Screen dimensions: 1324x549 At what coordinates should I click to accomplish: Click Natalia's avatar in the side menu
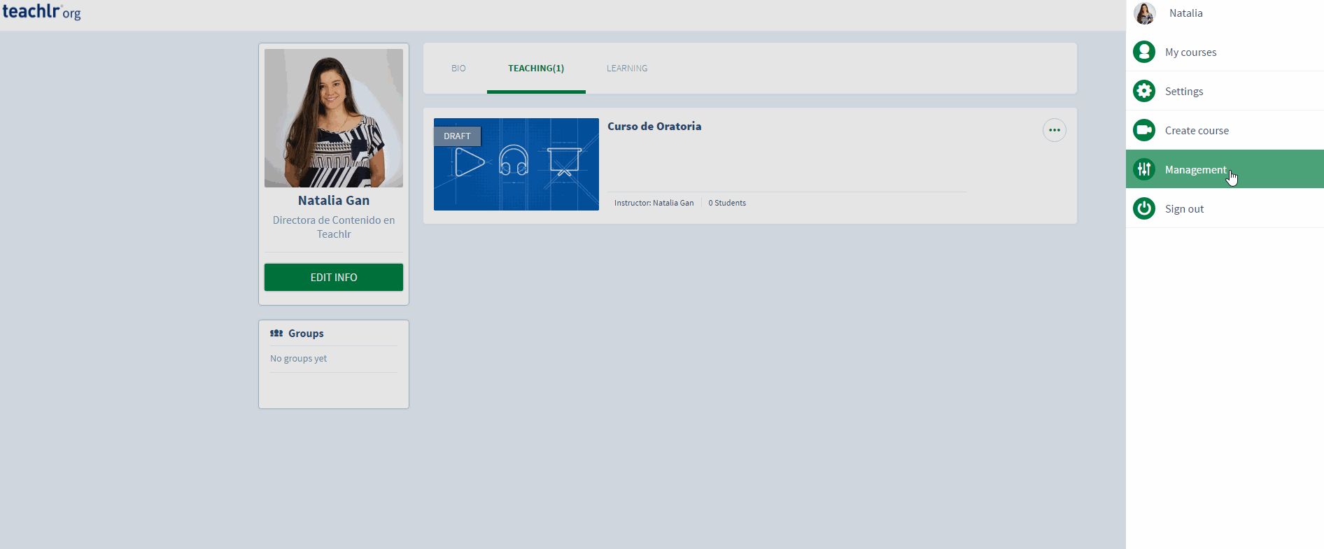tap(1145, 13)
